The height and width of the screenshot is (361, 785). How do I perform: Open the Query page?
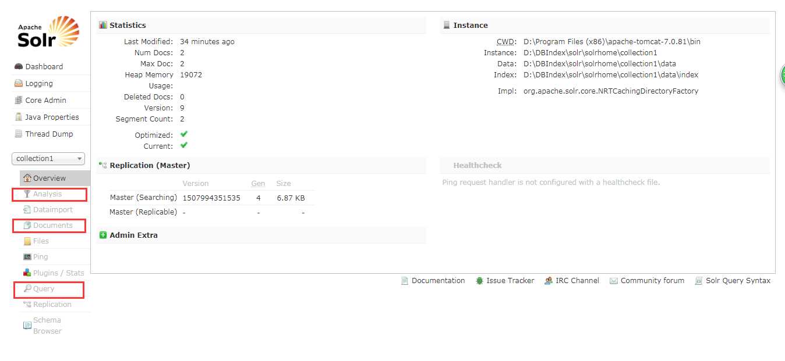55,288
